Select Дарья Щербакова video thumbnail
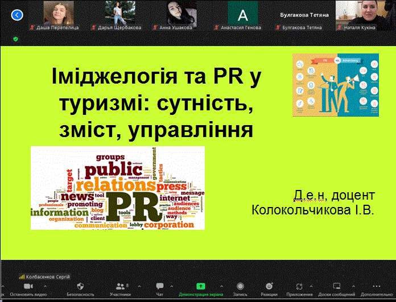The image size is (396, 302). 120,13
